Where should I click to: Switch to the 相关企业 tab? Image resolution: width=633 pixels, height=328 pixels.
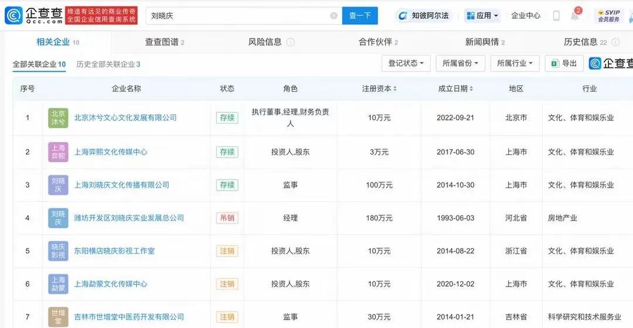coord(57,42)
